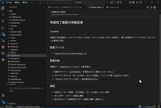Open errors and warnings count in status bar
161x108 pixels.
coord(9,107)
